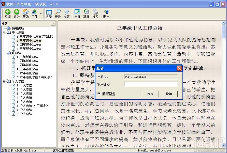Click the status text 正在读取 ada99:dui2.htm
Screen dimensions: 227x153
19,150
